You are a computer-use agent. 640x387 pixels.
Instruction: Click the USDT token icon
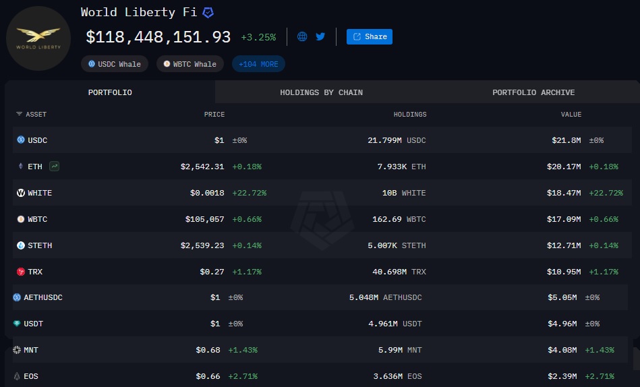[x=17, y=324]
